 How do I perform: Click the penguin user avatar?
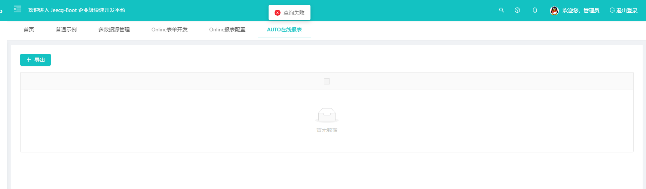coord(554,11)
